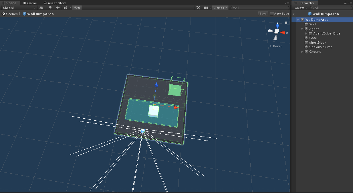
Task: Toggle the Hierarchy panel lock icon
Action: coord(345,3)
